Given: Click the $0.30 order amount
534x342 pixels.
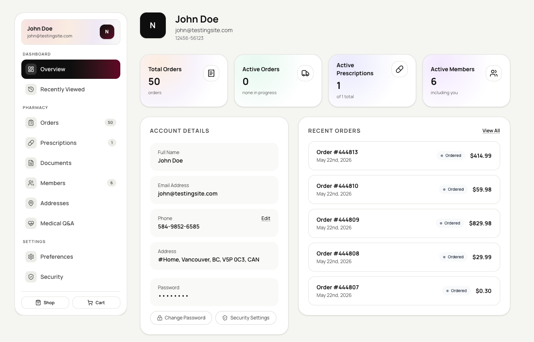Looking at the screenshot, I should pos(483,291).
